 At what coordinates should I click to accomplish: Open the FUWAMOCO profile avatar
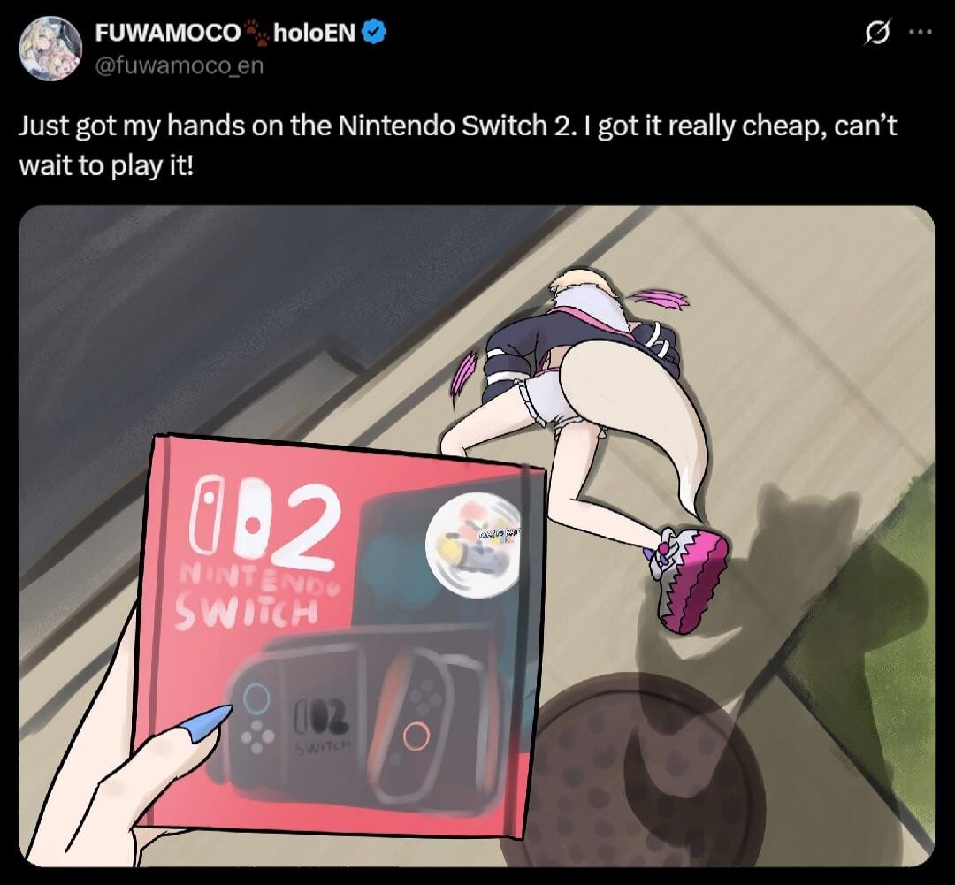pos(50,48)
